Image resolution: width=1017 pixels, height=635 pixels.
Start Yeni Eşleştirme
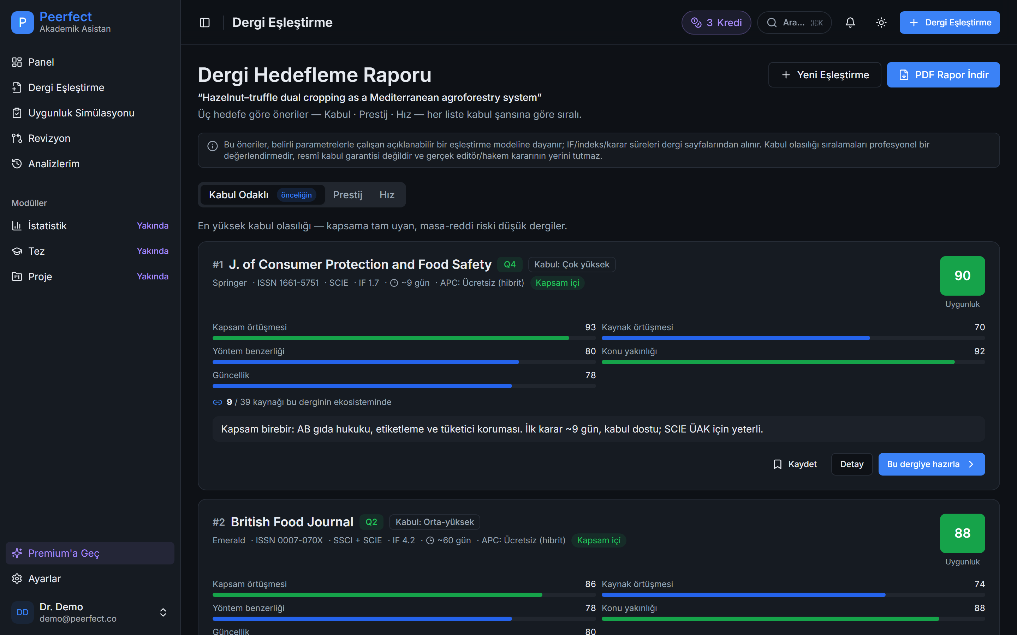click(x=825, y=75)
